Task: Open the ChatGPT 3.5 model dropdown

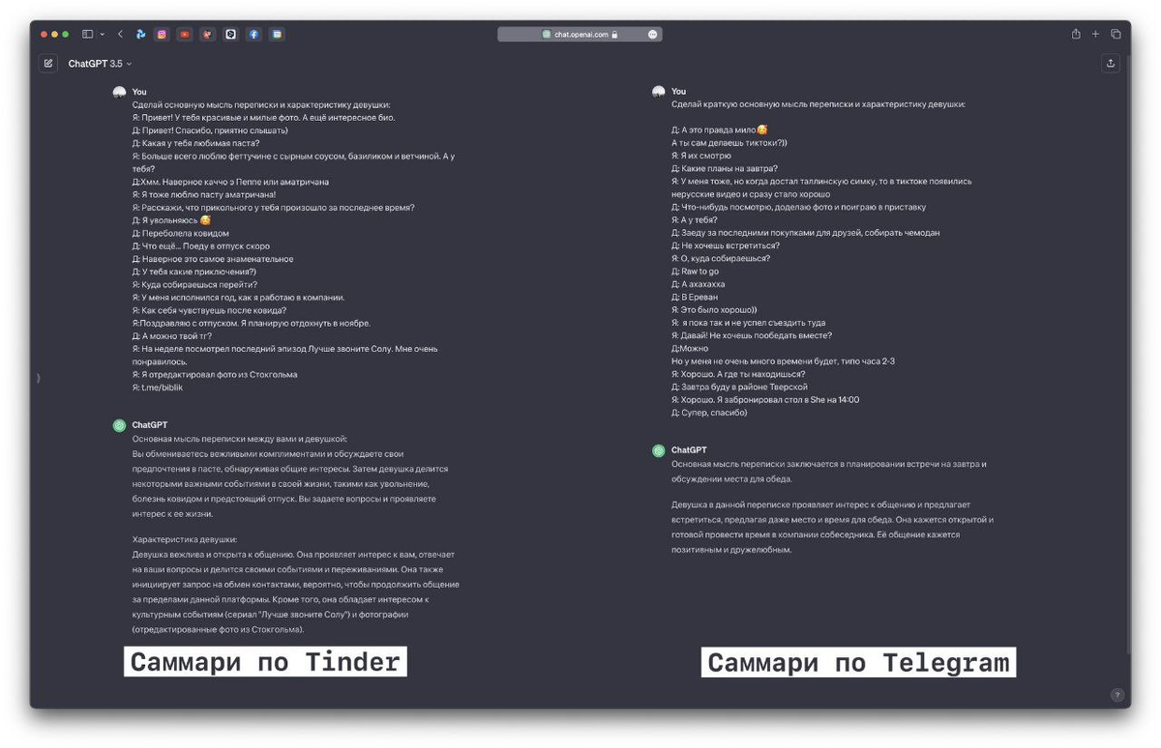Action: (x=100, y=64)
